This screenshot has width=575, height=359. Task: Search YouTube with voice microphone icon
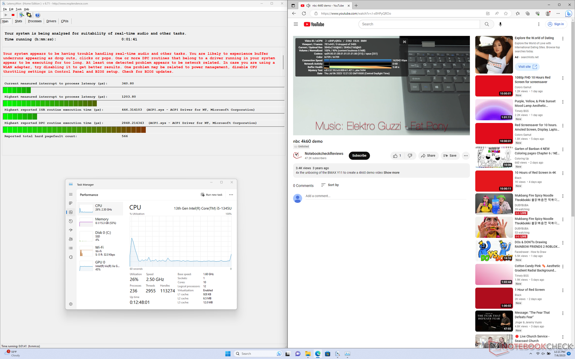(x=500, y=24)
